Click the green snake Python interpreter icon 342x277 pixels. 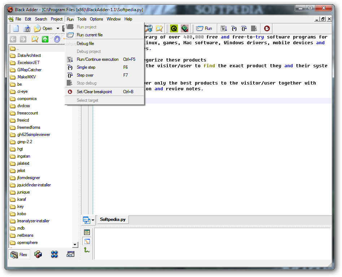87,250
